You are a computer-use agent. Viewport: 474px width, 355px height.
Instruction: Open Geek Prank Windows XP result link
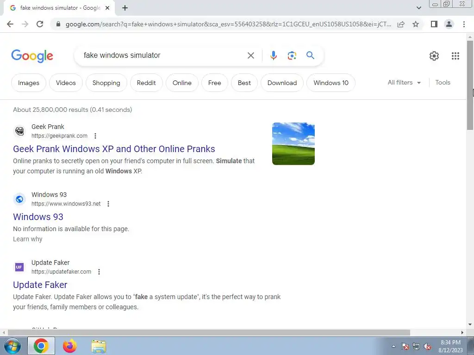pyautogui.click(x=114, y=149)
